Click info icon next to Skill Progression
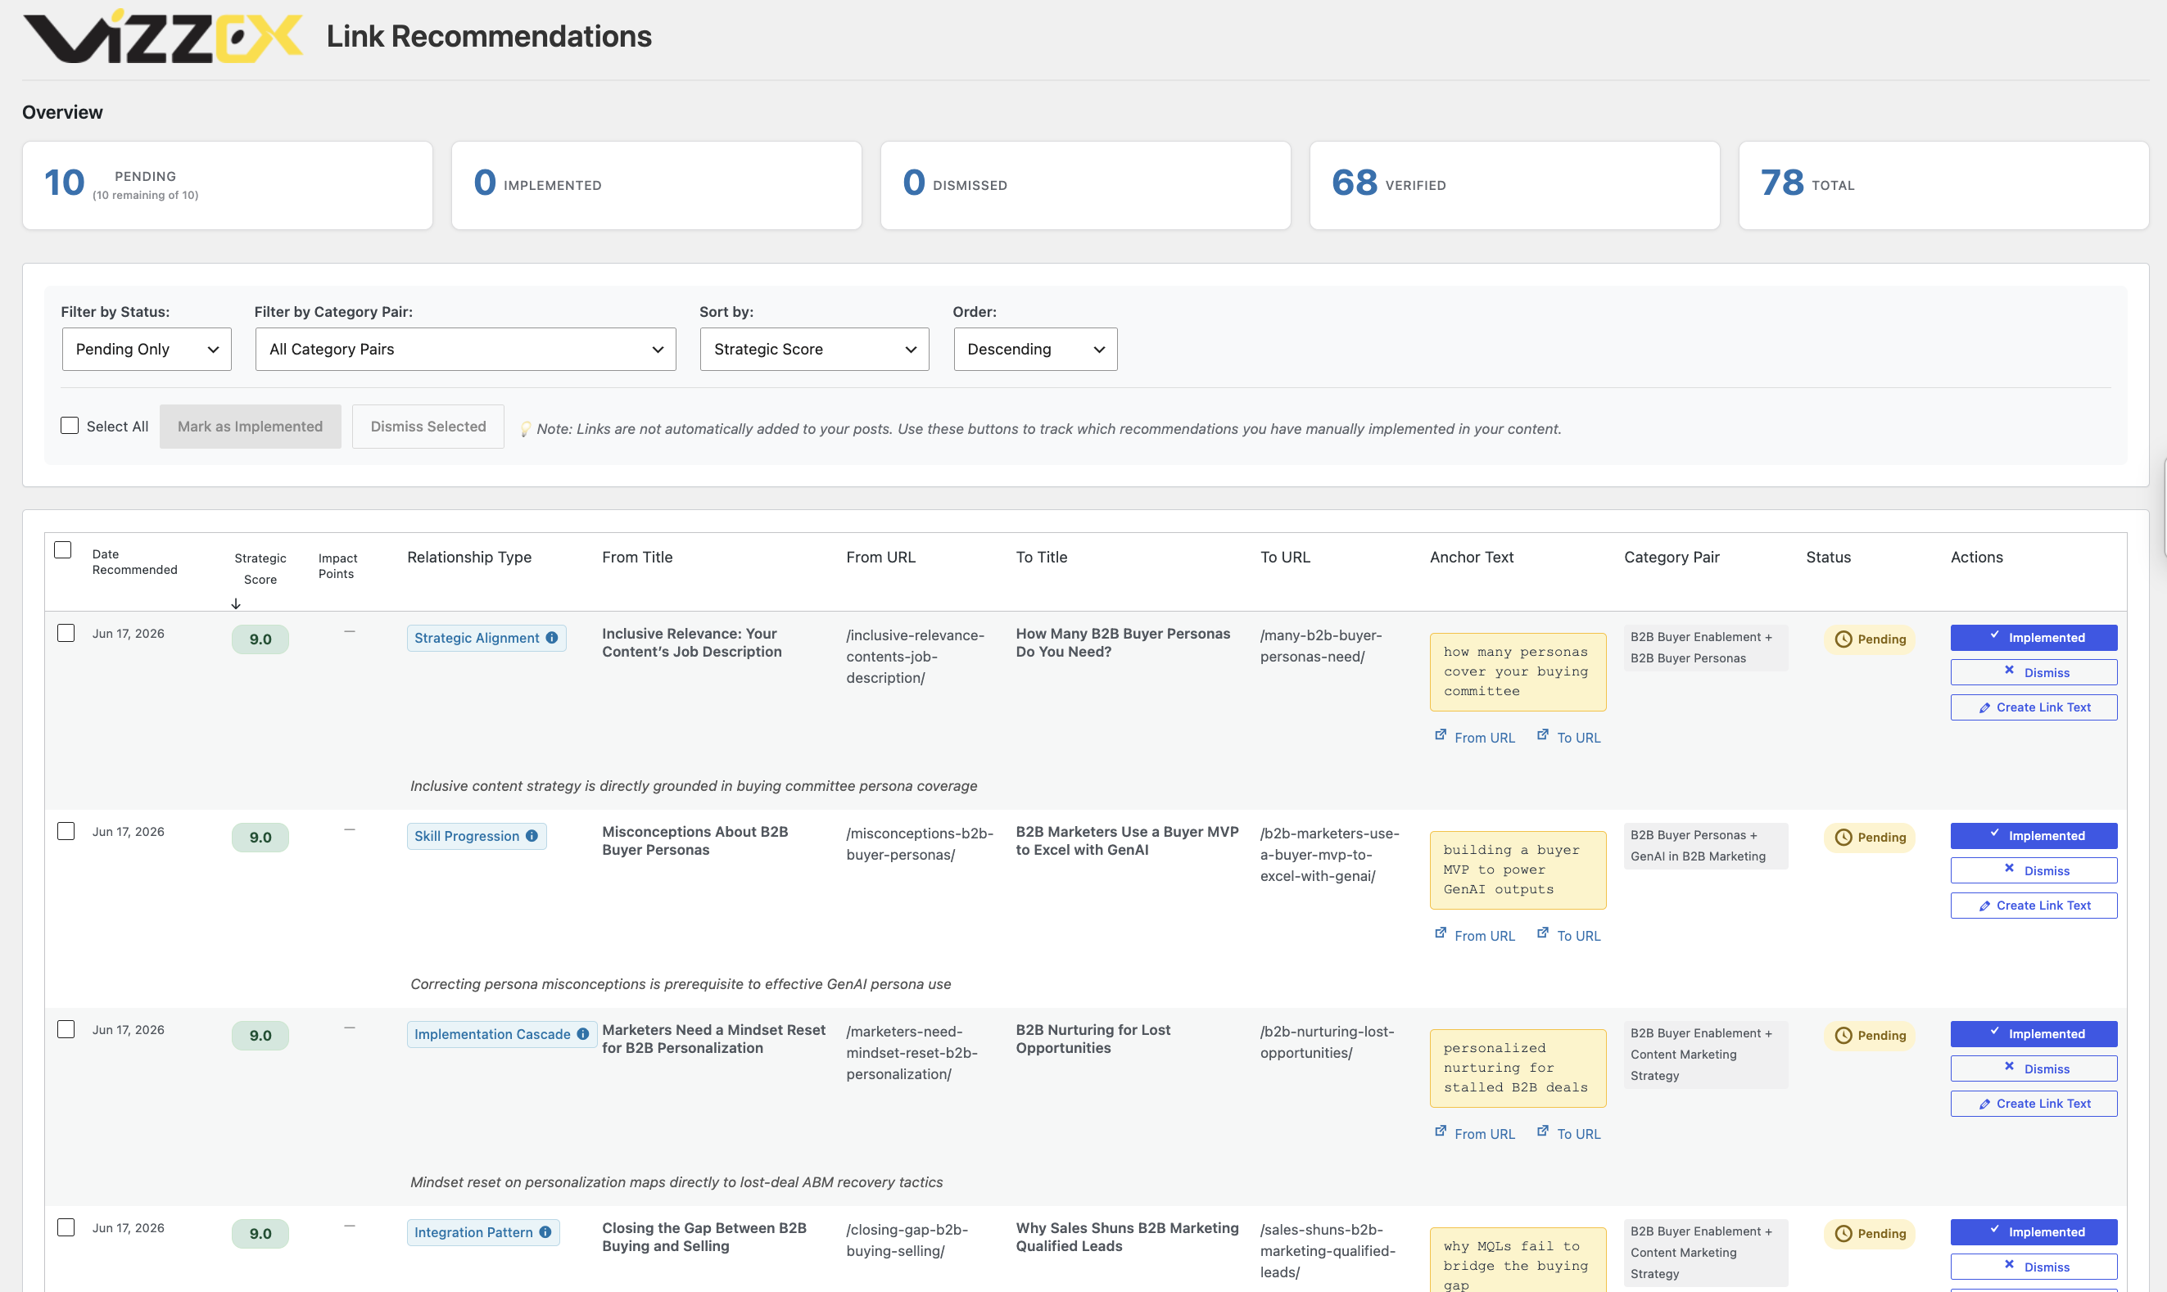2167x1292 pixels. pyautogui.click(x=532, y=836)
